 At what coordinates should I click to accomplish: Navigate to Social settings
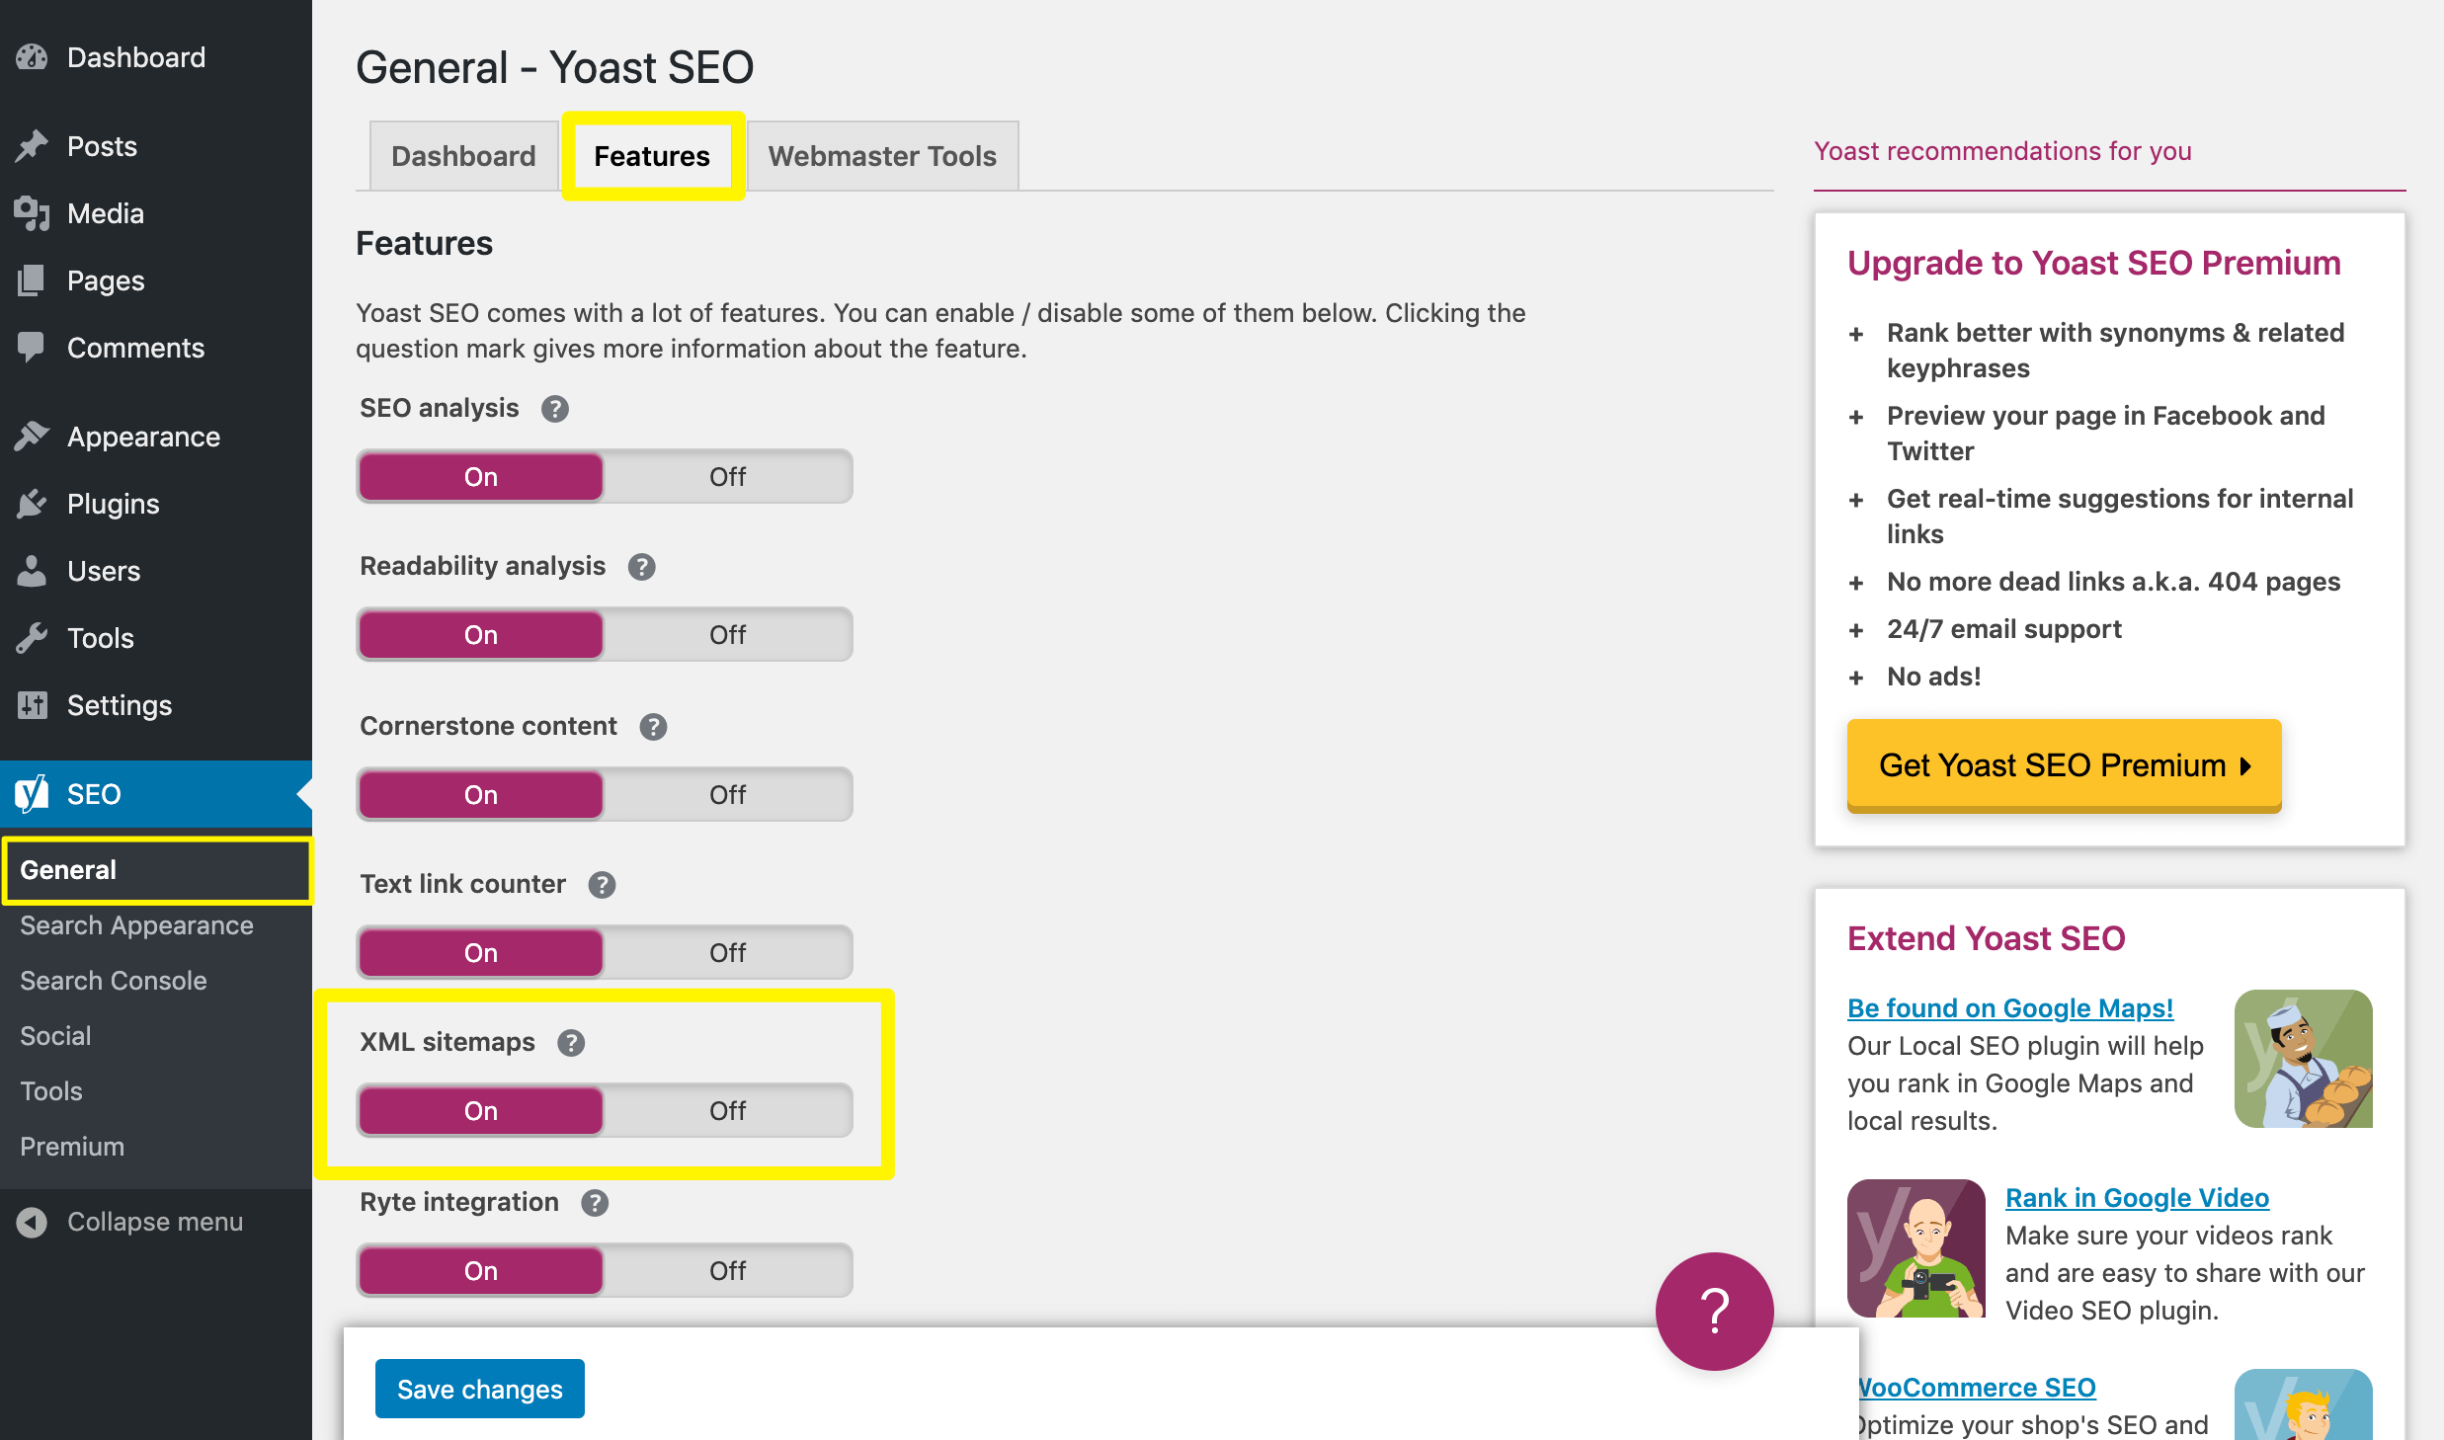click(55, 1035)
